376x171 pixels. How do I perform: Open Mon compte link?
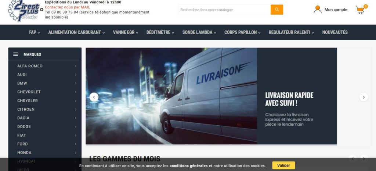(x=336, y=9)
